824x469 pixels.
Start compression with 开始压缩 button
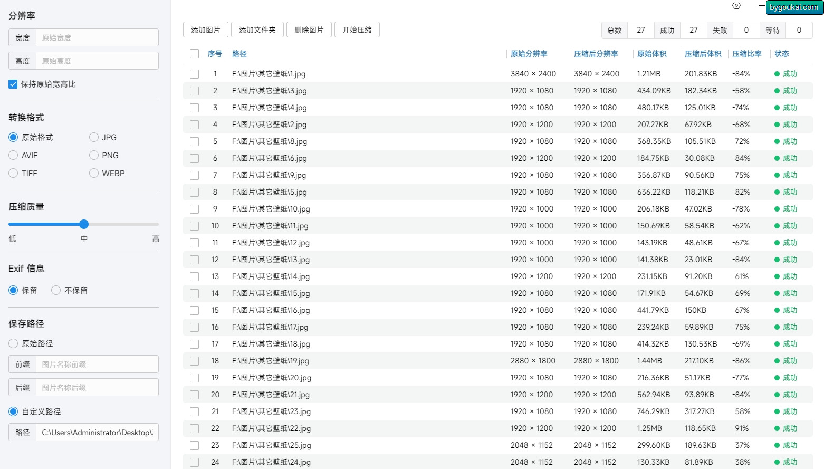tap(357, 30)
